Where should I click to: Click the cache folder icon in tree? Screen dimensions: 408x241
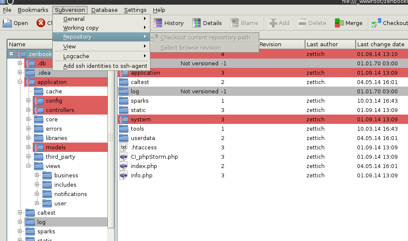[39, 91]
